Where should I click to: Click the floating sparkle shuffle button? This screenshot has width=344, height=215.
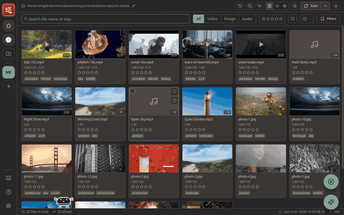331,202
